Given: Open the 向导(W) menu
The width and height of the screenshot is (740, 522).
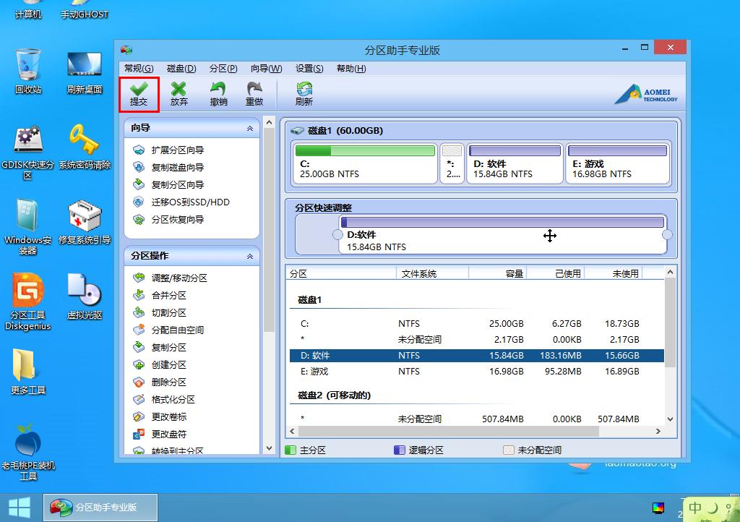Looking at the screenshot, I should click(x=266, y=69).
